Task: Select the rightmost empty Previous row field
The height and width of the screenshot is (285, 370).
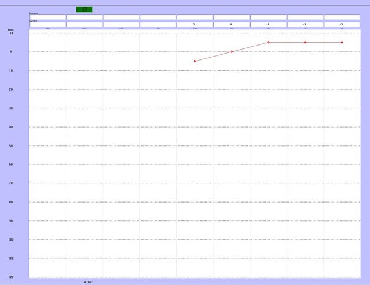Action: 342,17
